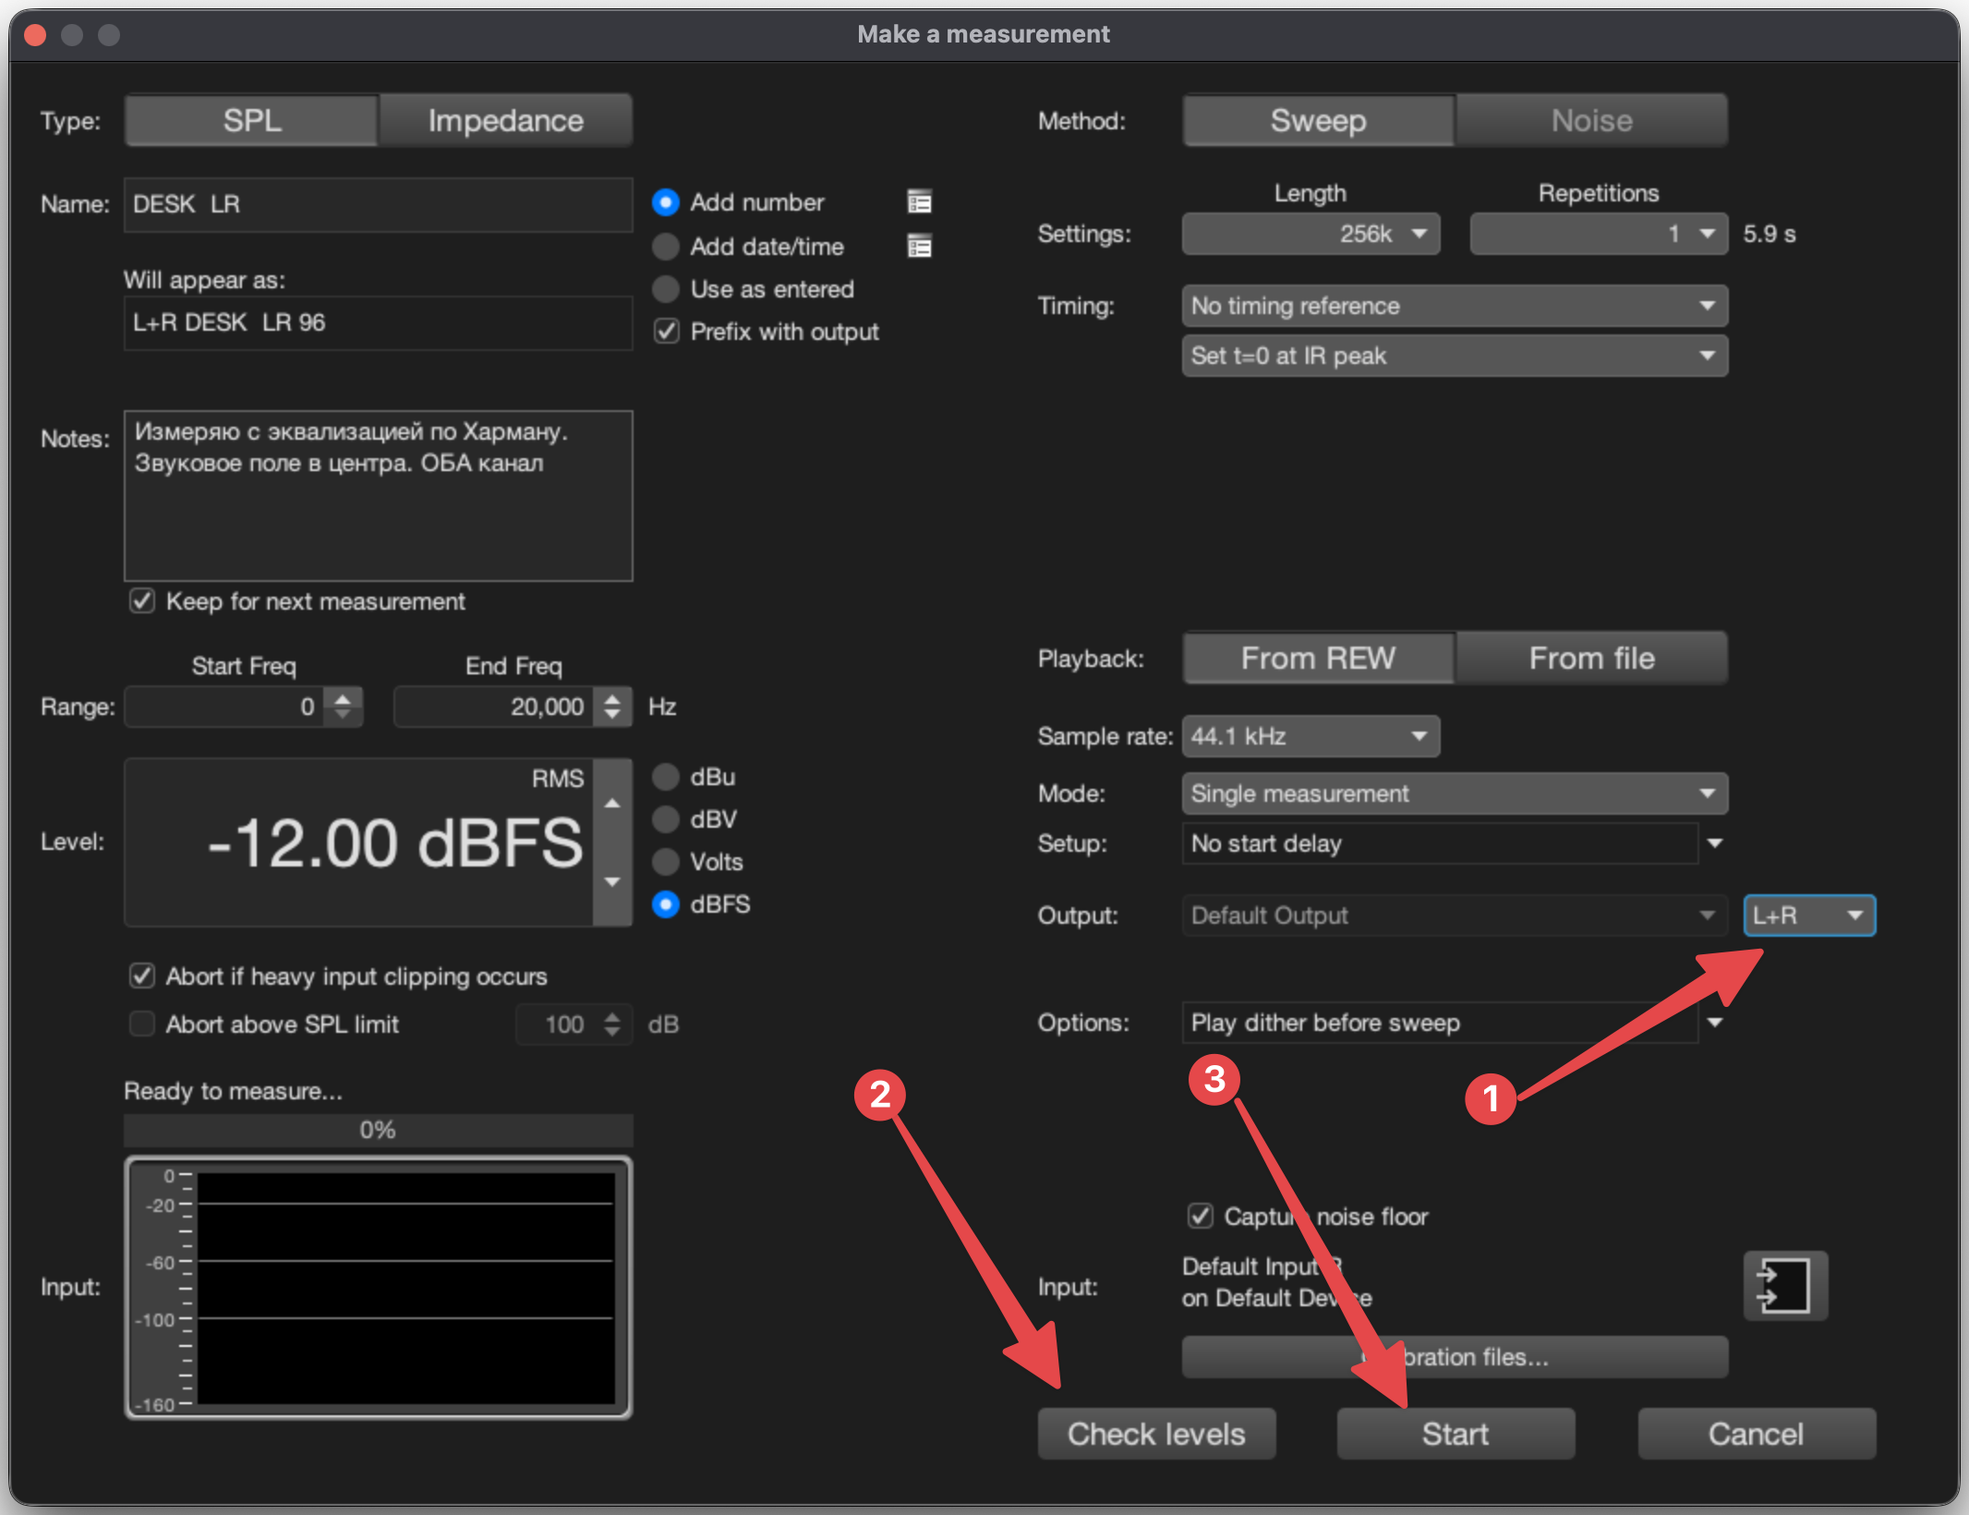1969x1515 pixels.
Task: Open the Set t=0 at IR peak dropdown
Action: [x=1455, y=356]
